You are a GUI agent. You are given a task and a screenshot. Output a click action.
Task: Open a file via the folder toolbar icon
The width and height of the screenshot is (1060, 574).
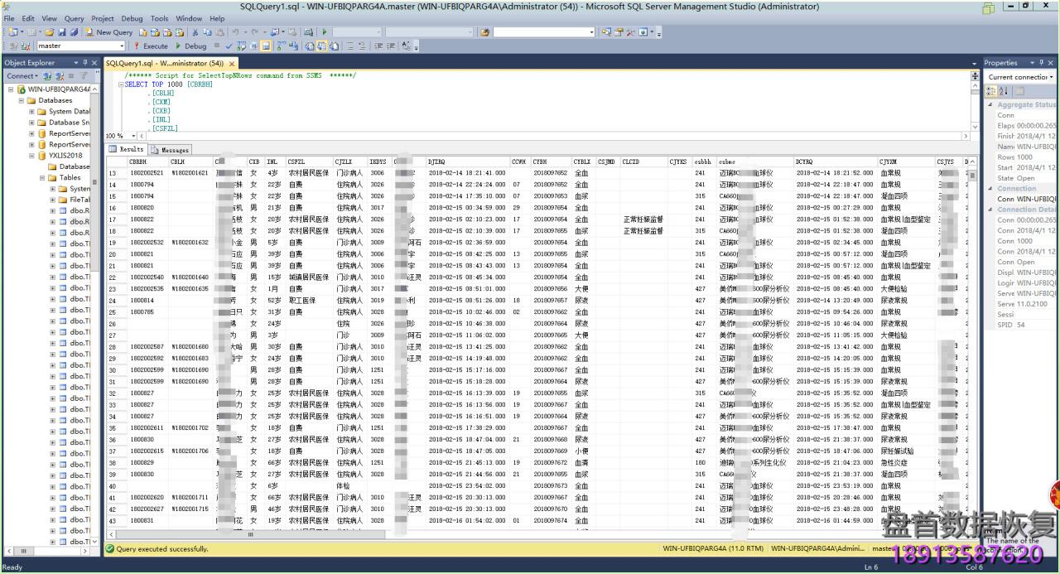point(48,31)
